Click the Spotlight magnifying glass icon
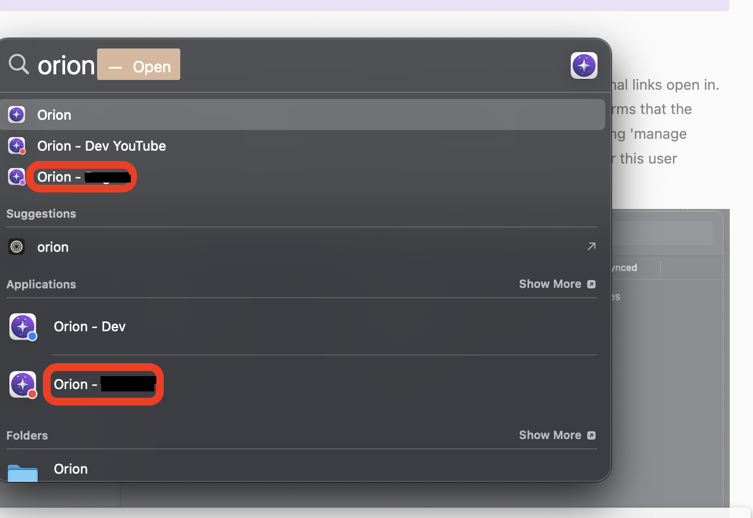This screenshot has width=753, height=518. [19, 64]
